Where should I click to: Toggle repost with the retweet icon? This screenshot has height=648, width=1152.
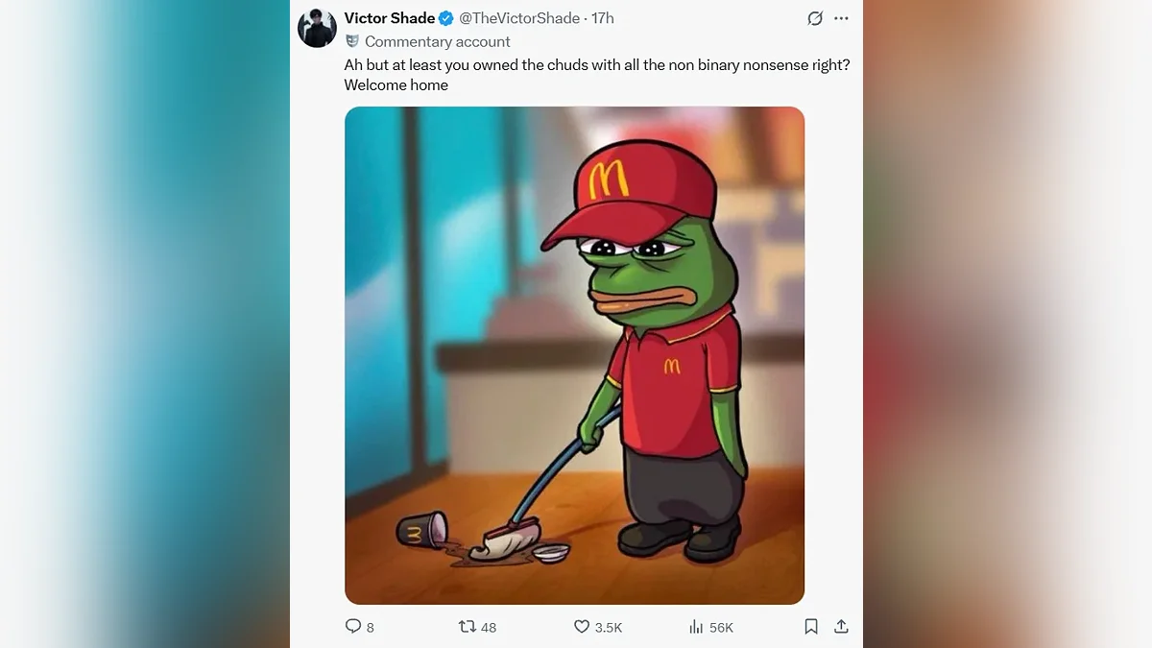tap(468, 626)
